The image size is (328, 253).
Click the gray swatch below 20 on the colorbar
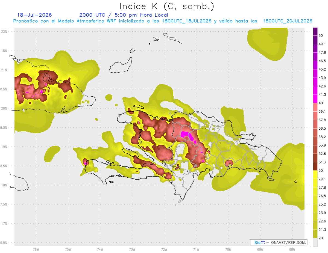click(x=315, y=242)
